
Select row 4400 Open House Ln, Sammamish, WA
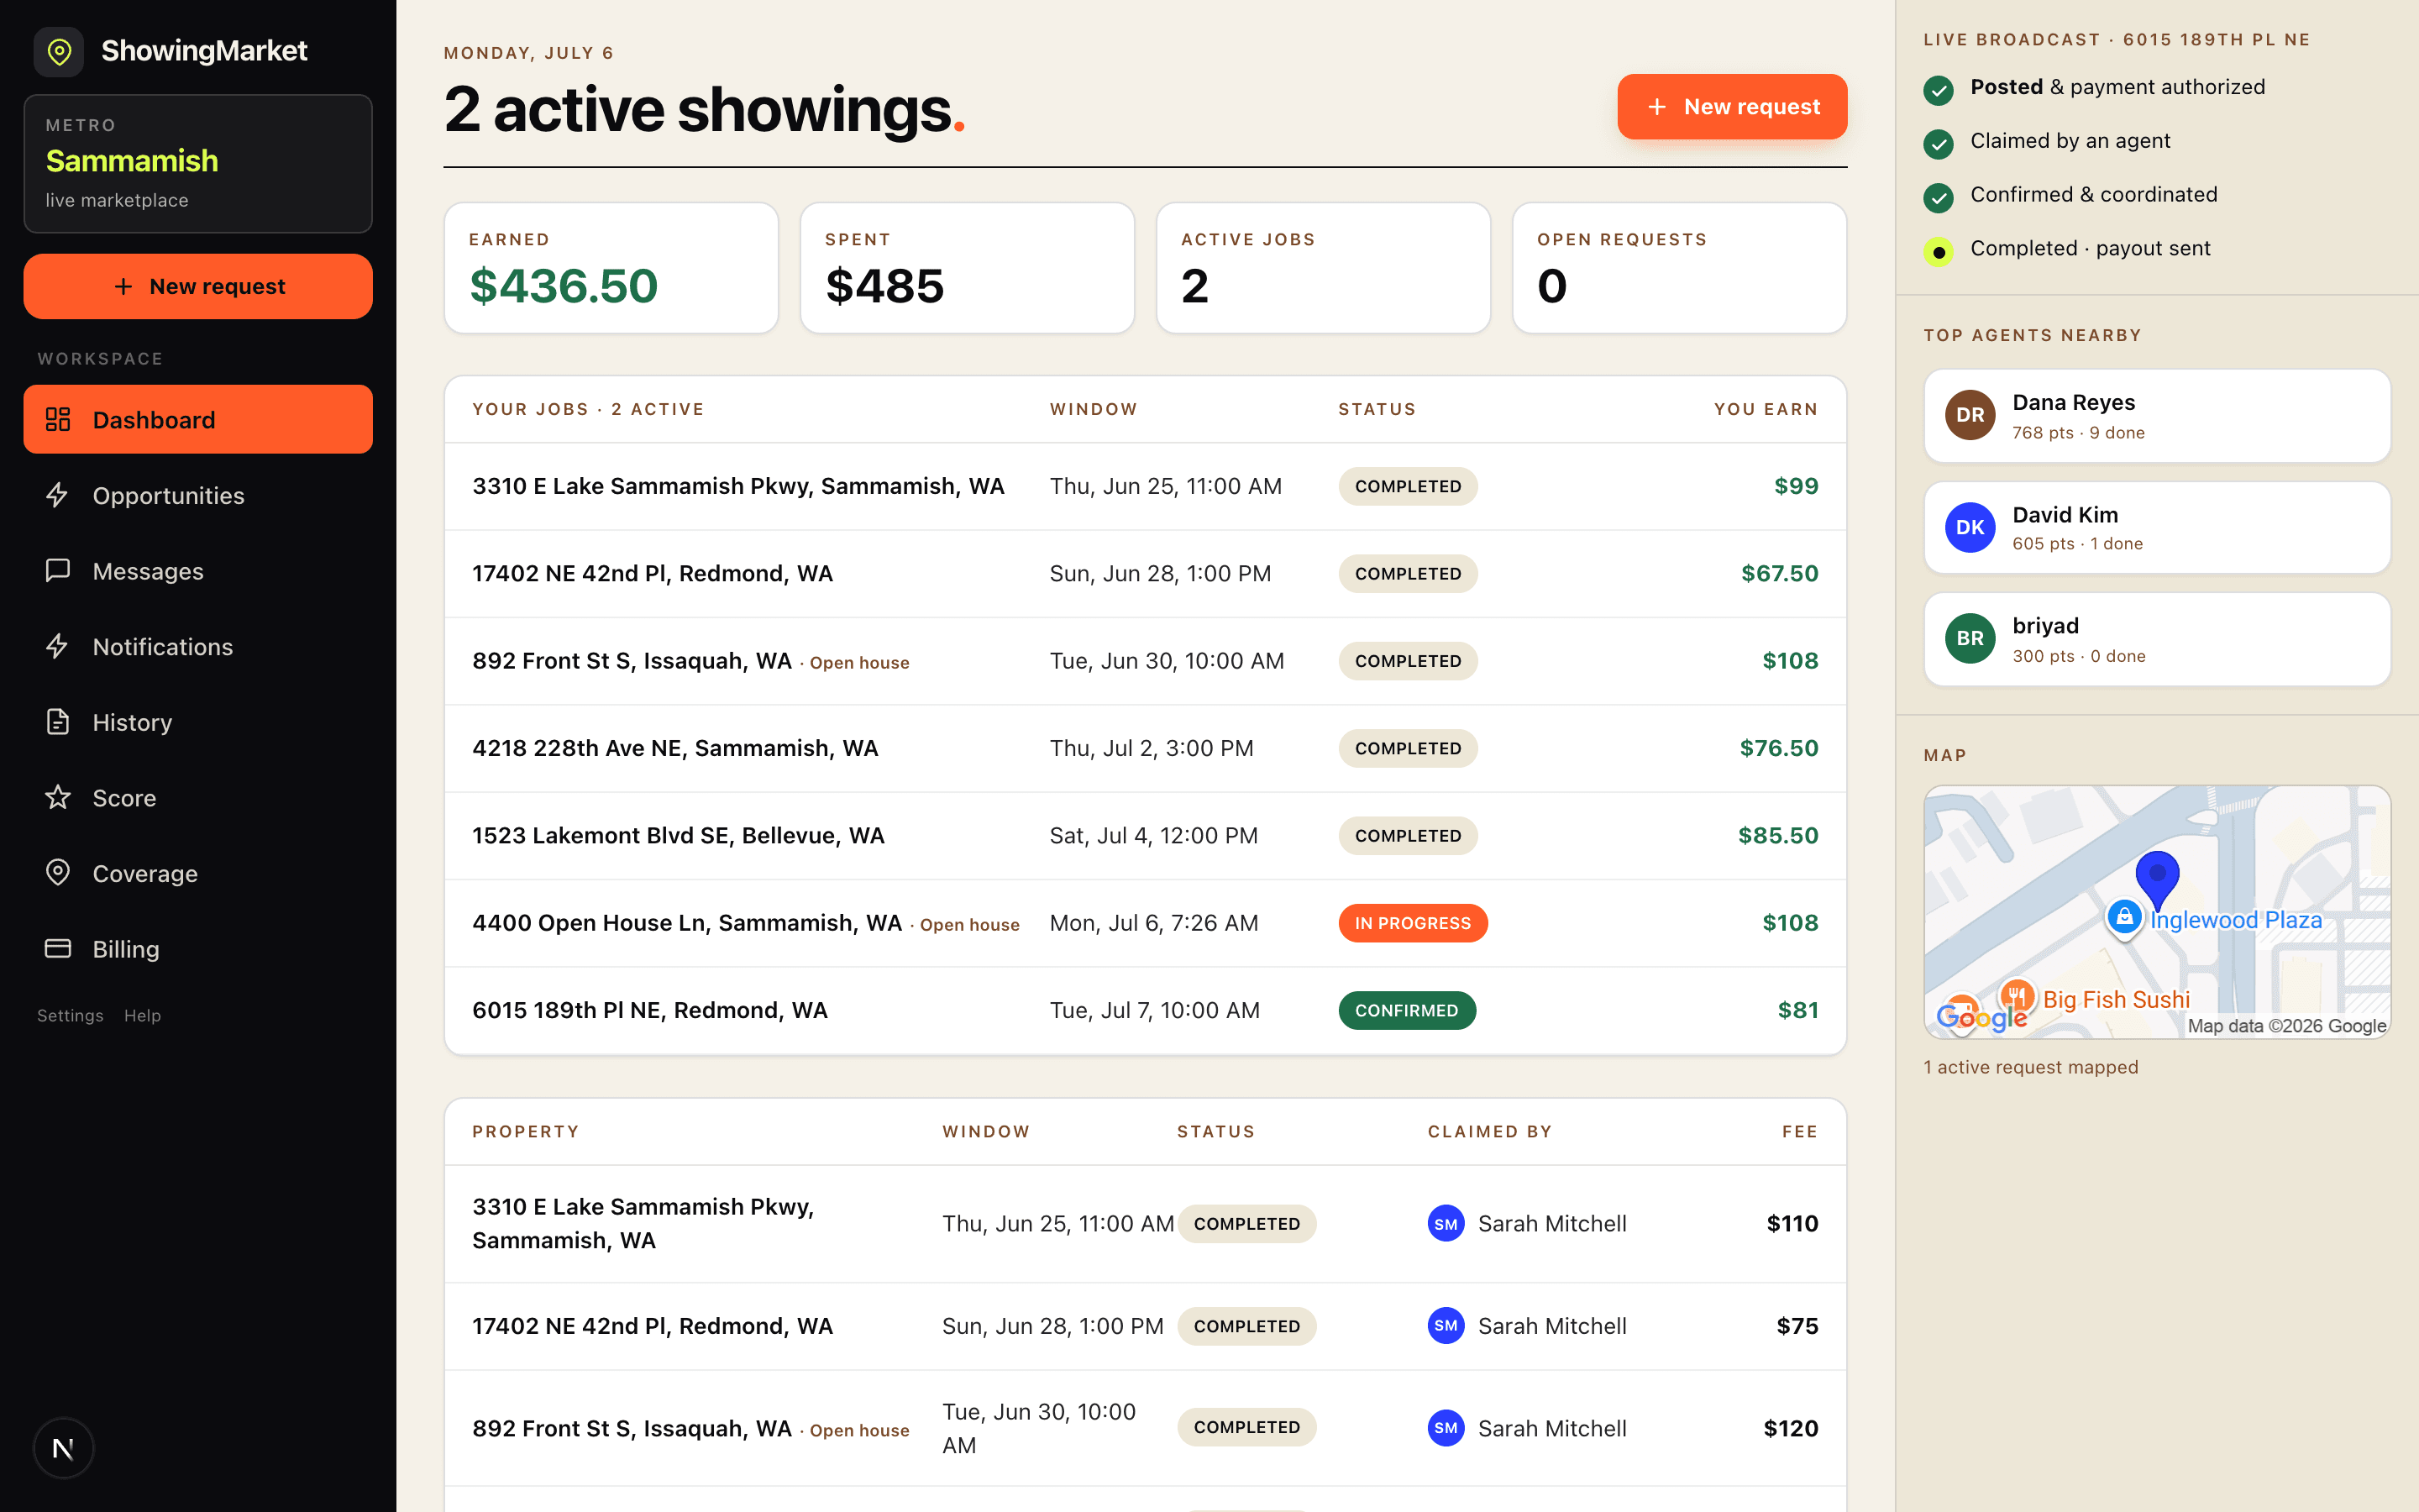(x=1146, y=923)
